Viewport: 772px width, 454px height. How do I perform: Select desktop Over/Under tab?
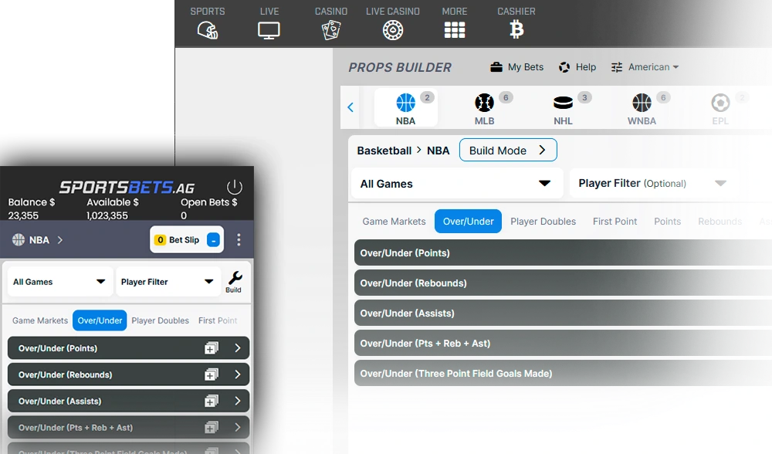pos(469,222)
